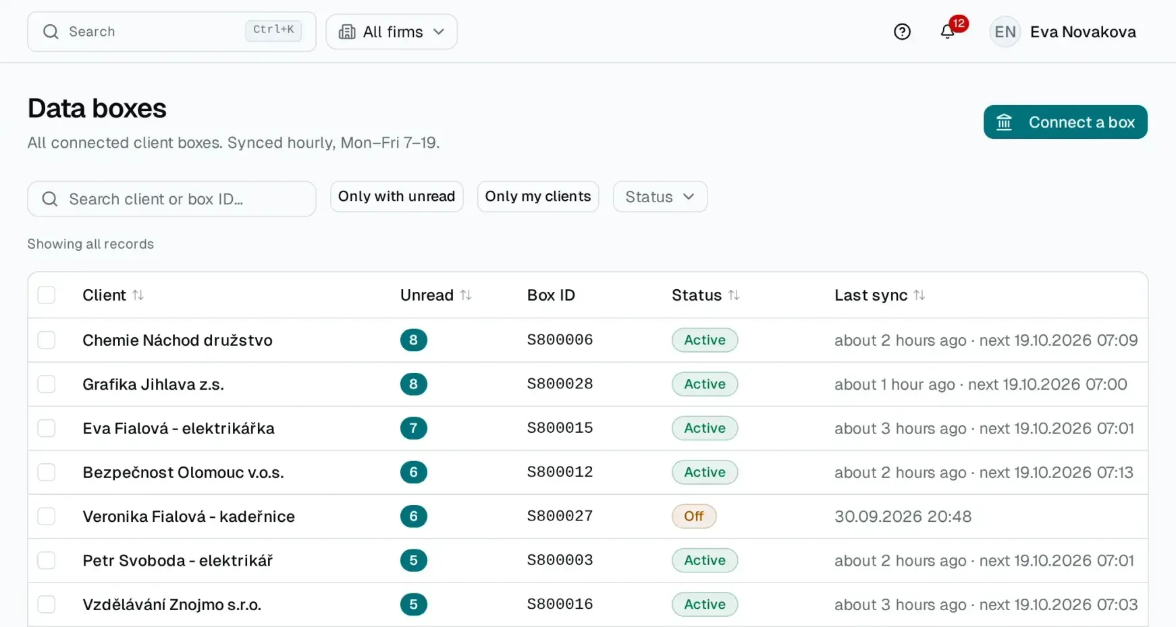
Task: Click the Box ID column header
Action: 551,295
